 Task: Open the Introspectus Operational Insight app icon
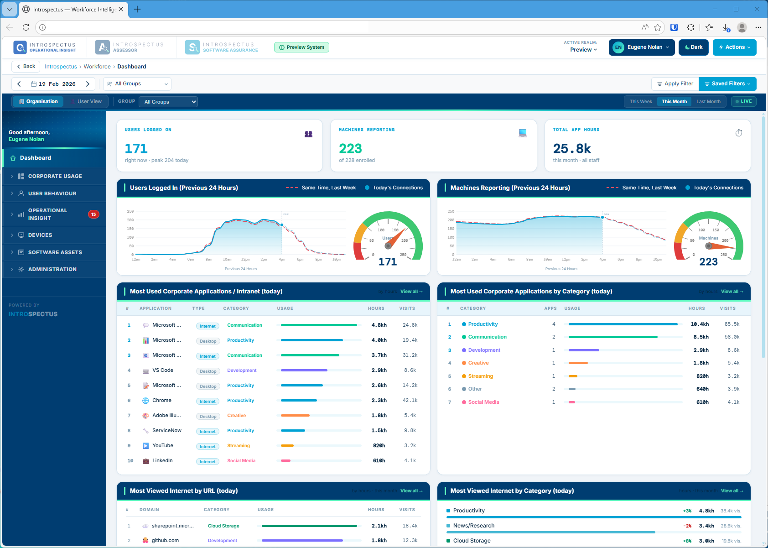20,47
